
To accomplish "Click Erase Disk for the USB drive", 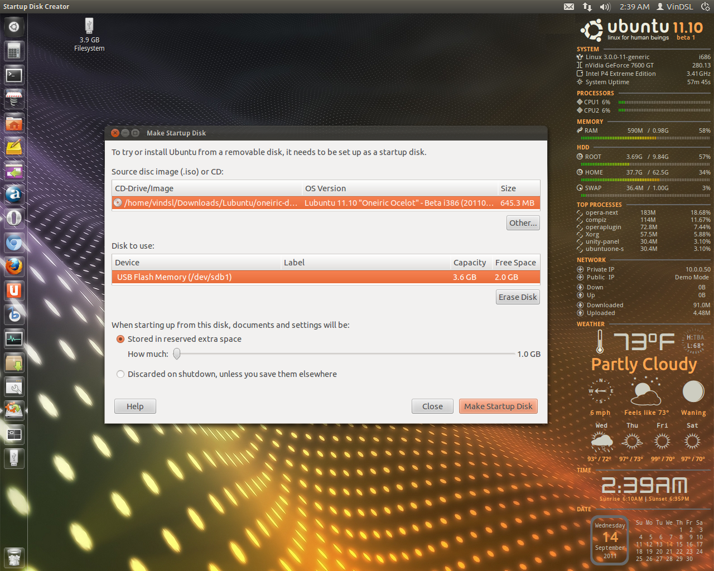I will pyautogui.click(x=517, y=297).
